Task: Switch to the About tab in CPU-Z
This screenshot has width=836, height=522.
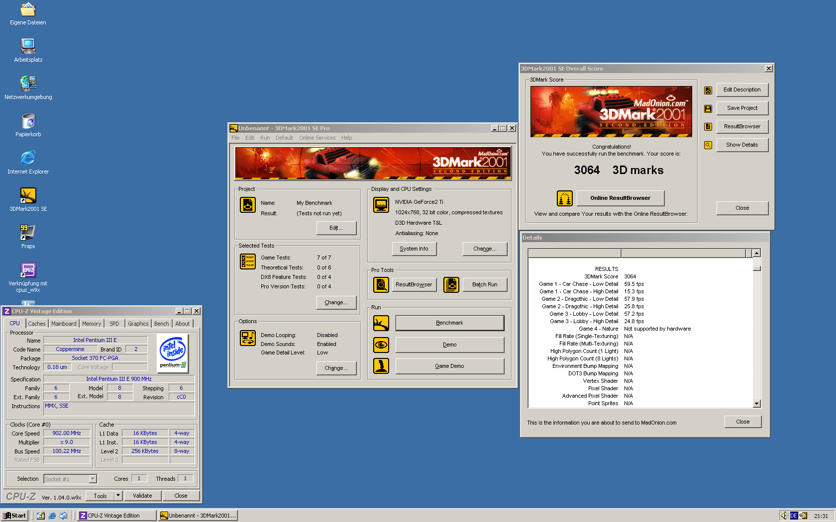Action: point(183,324)
